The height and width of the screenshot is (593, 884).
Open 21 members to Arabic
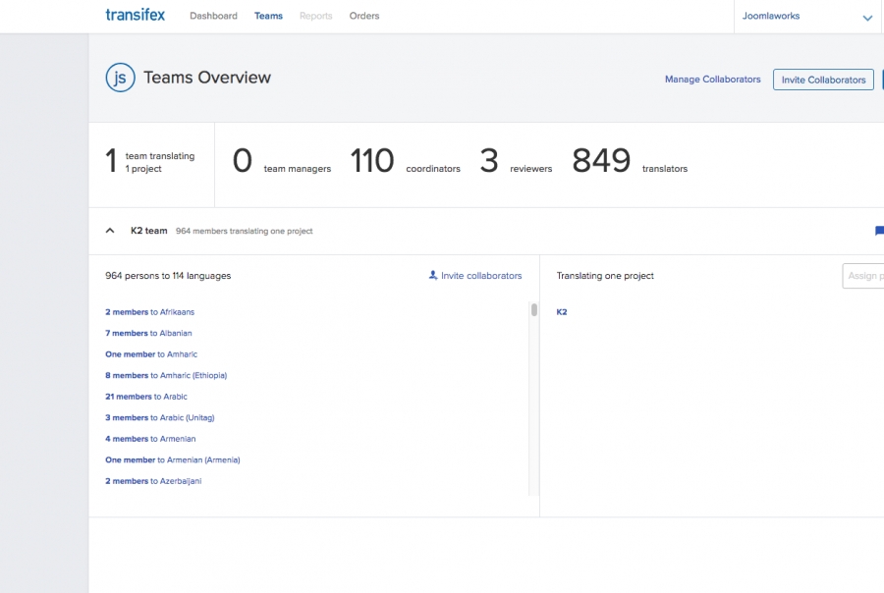click(146, 397)
